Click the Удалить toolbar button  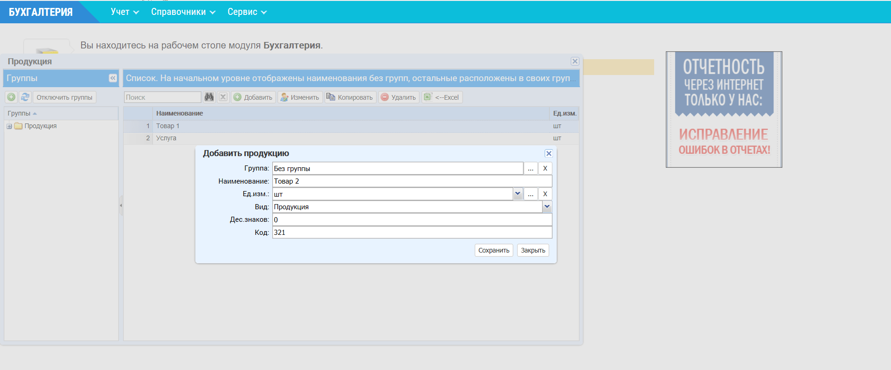click(x=398, y=97)
